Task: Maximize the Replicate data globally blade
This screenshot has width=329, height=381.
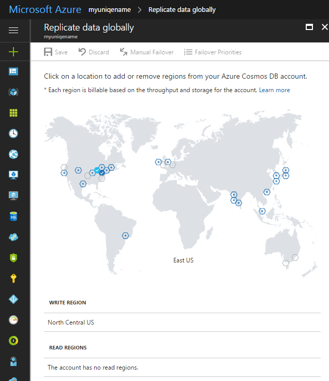Action: (x=309, y=27)
